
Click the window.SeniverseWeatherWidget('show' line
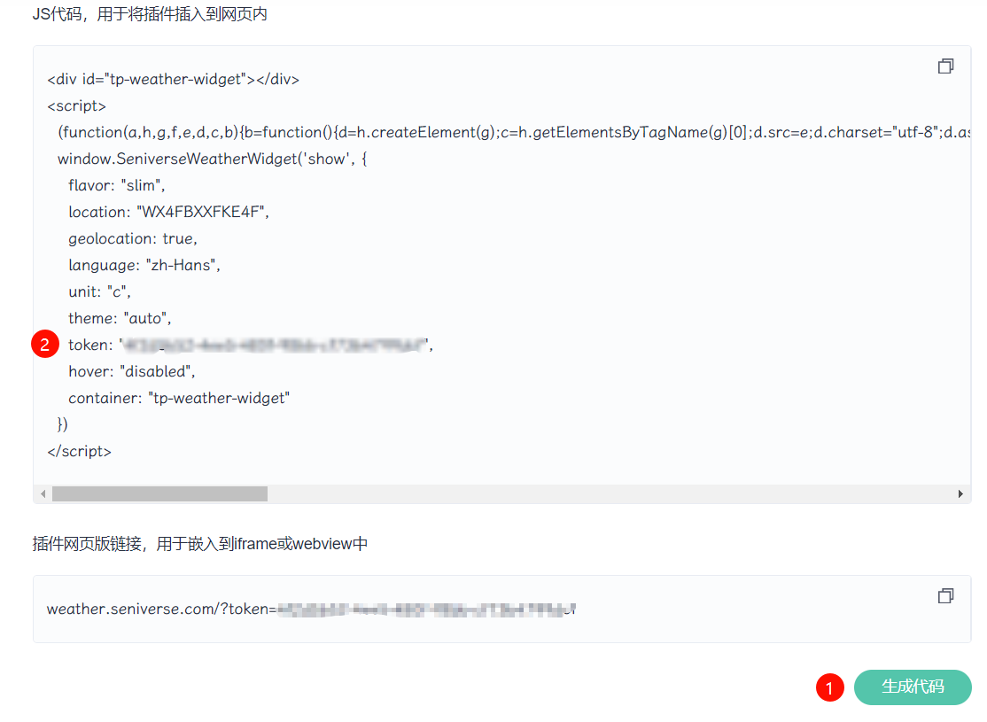[x=212, y=159]
